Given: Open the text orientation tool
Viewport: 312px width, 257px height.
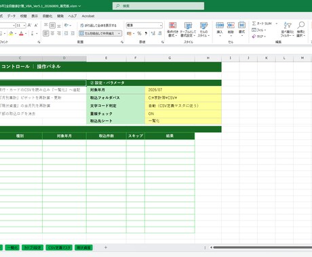Looking at the screenshot, I should coord(67,25).
